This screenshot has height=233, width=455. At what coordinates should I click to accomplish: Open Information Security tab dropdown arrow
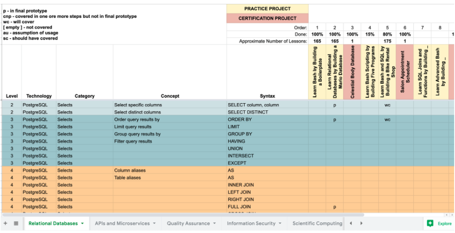click(280, 224)
